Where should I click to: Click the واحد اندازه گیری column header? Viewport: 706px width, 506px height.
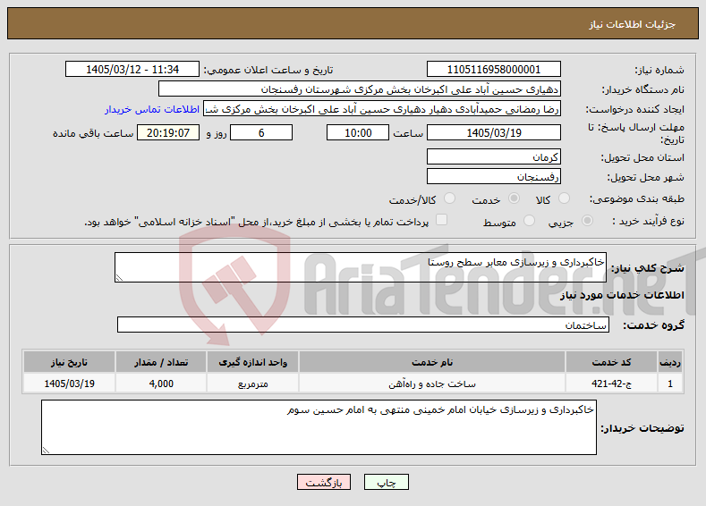(252, 362)
